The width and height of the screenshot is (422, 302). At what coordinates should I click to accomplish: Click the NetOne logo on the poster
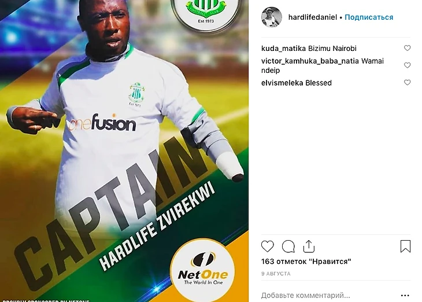[x=202, y=270]
